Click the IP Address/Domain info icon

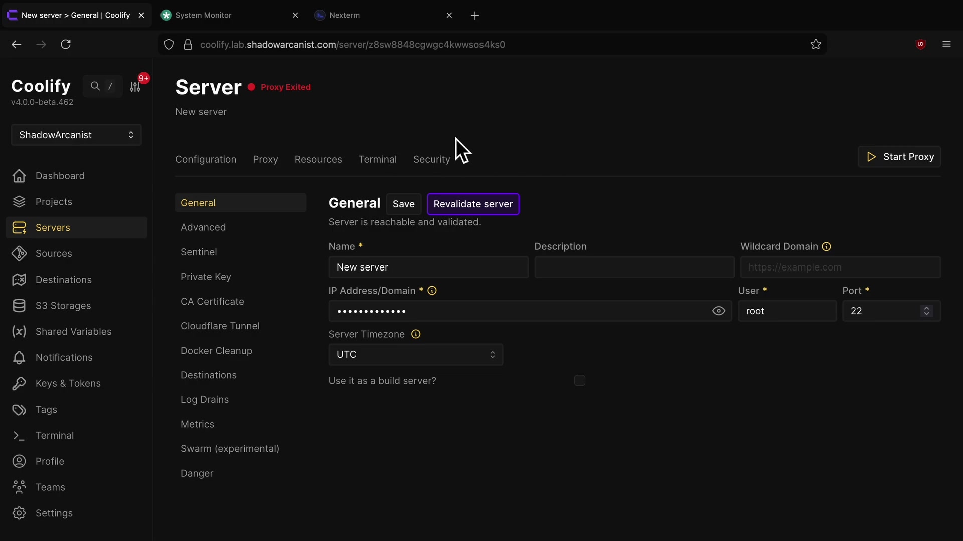[x=432, y=291]
